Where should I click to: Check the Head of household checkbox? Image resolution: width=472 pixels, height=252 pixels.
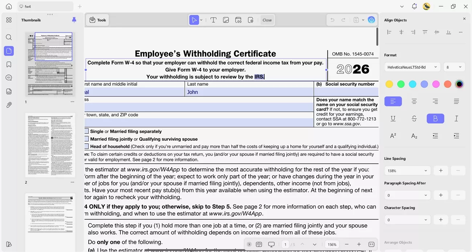(x=86, y=146)
